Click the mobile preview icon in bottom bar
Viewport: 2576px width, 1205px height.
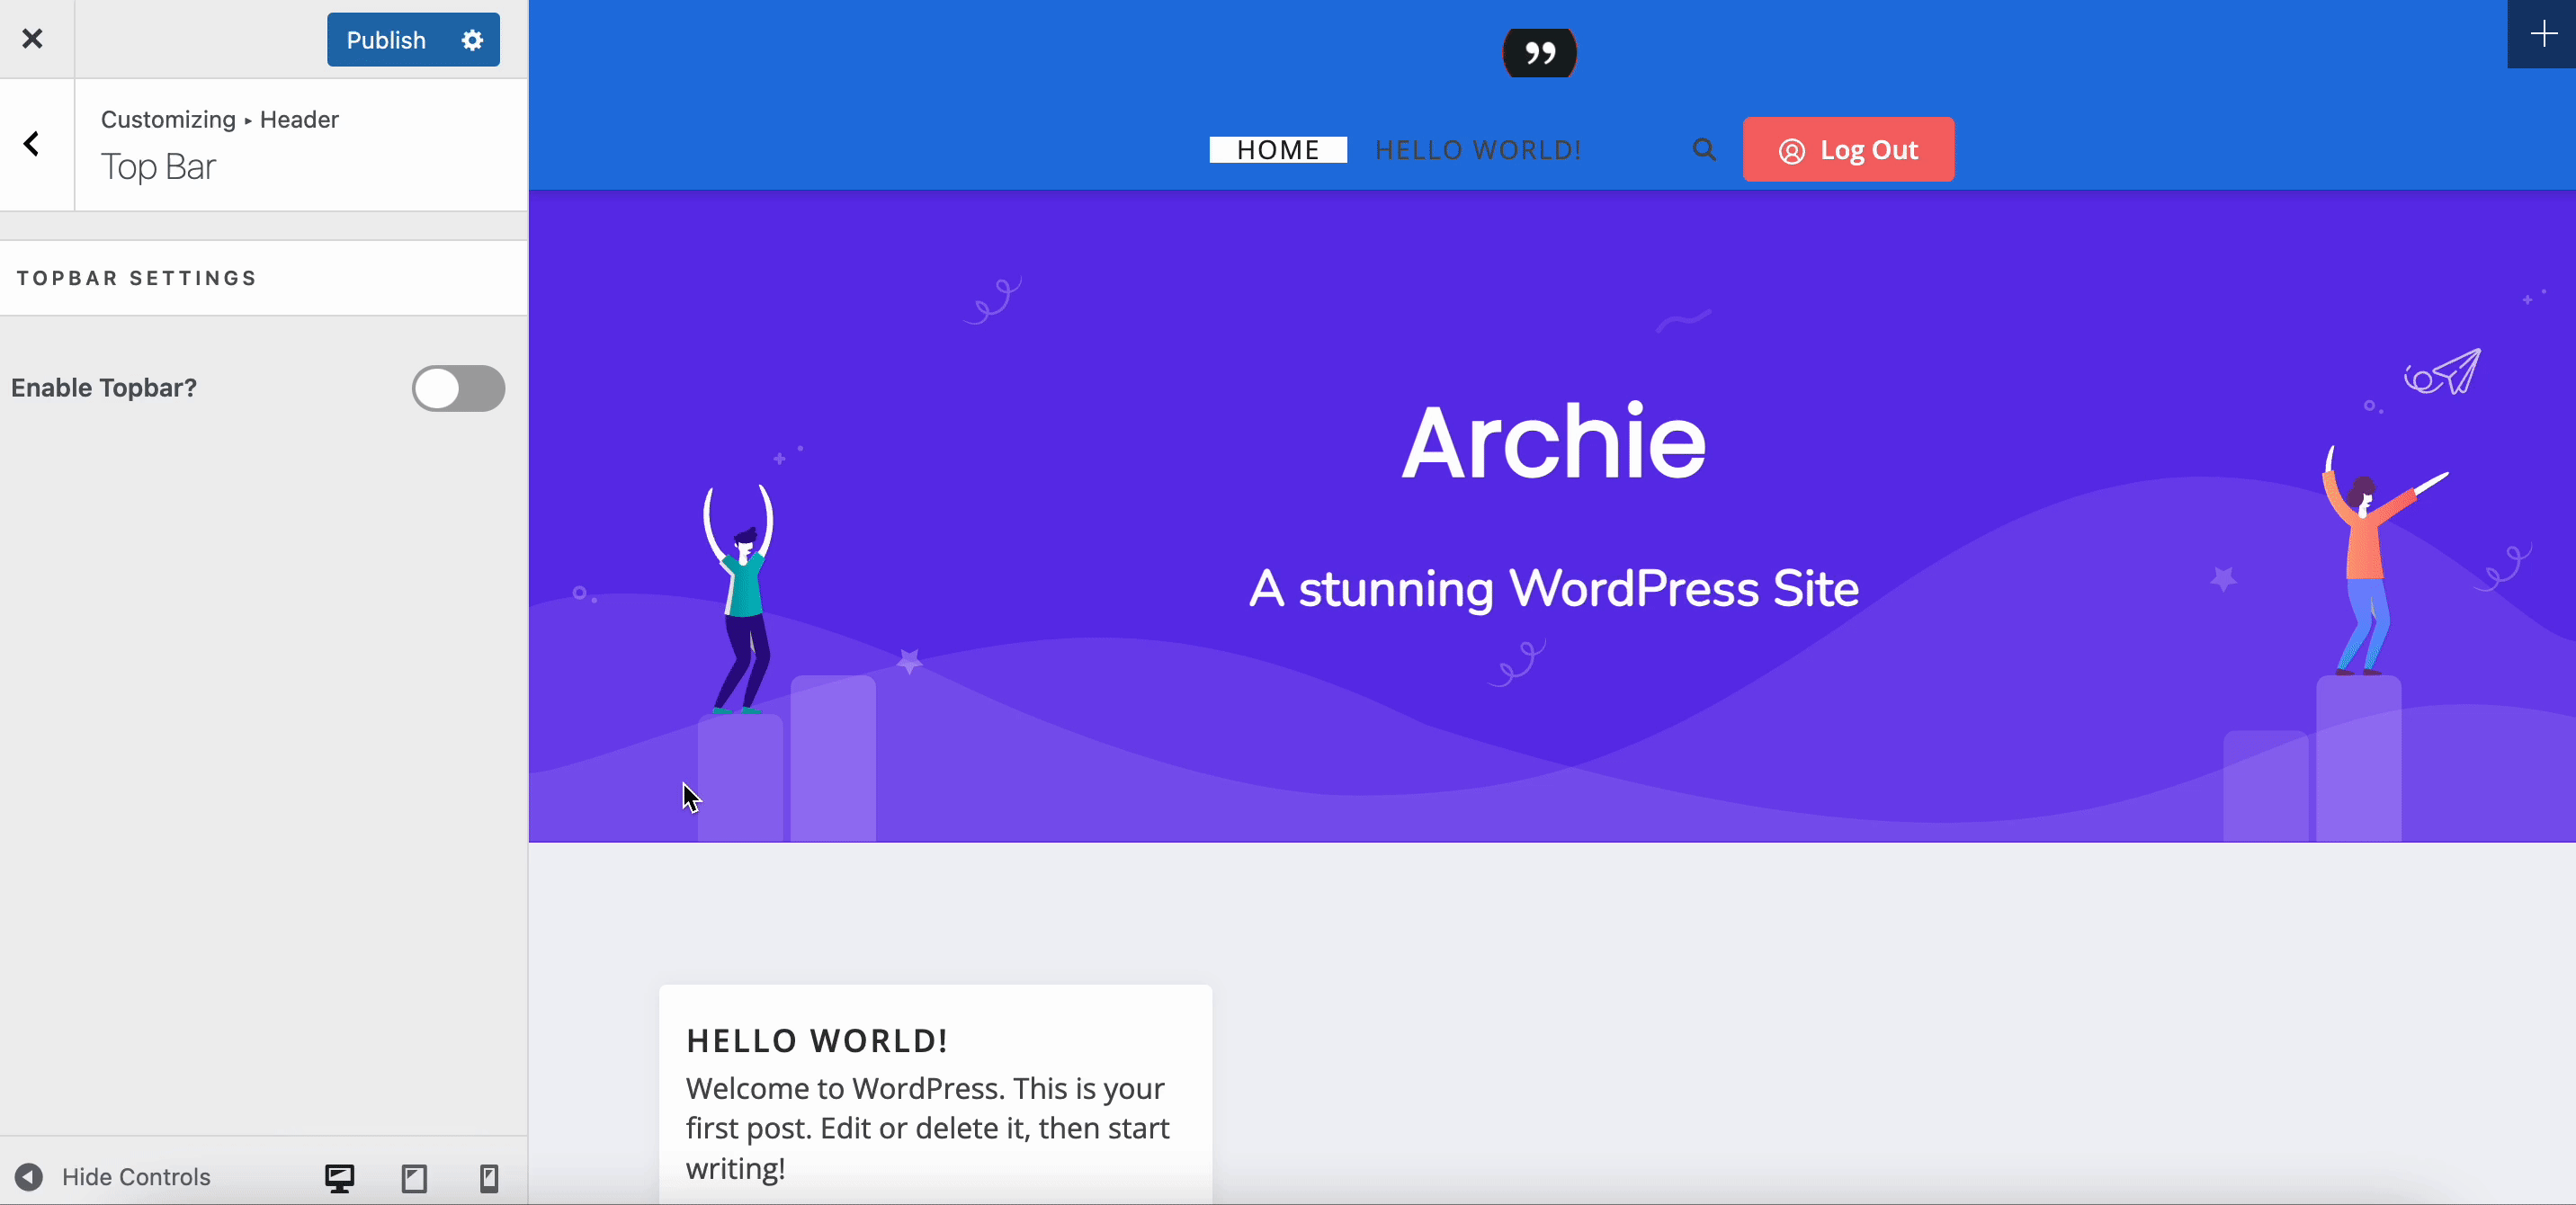489,1175
